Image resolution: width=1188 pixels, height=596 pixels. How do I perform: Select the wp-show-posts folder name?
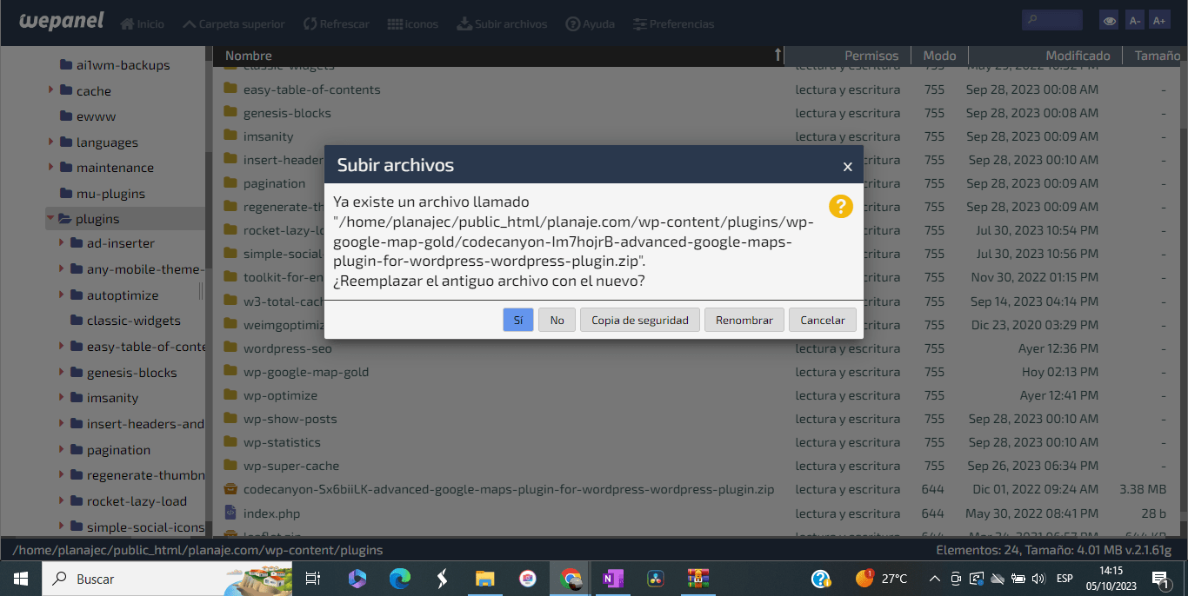290,419
